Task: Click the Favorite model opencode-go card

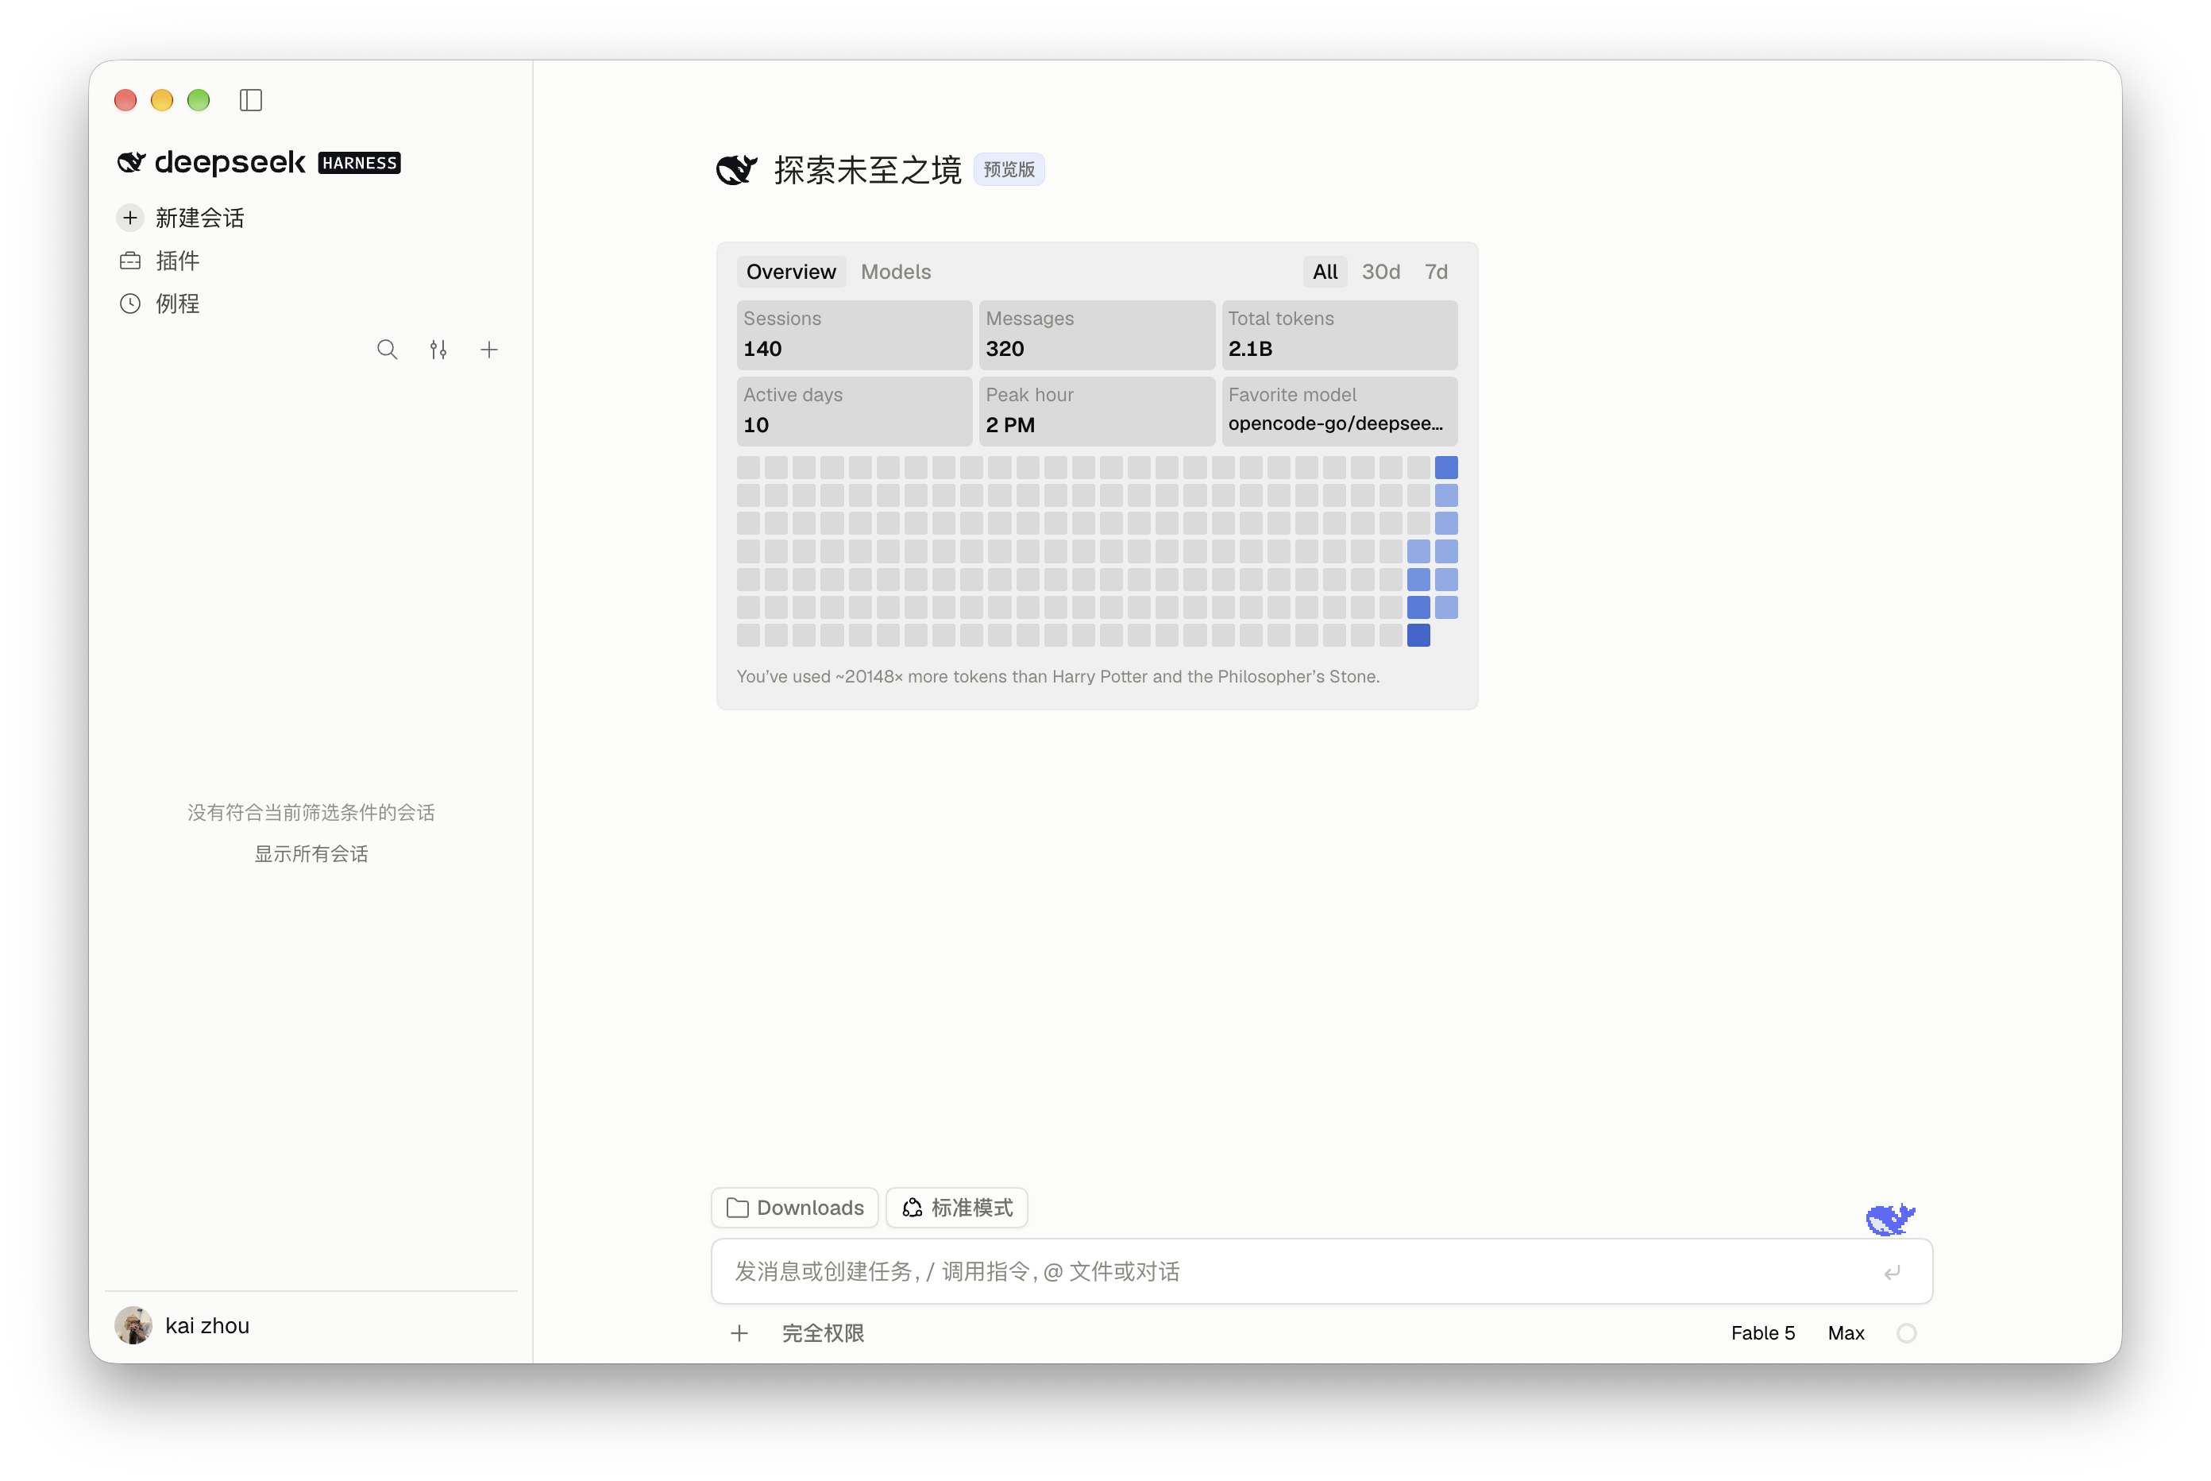Action: (x=1339, y=411)
